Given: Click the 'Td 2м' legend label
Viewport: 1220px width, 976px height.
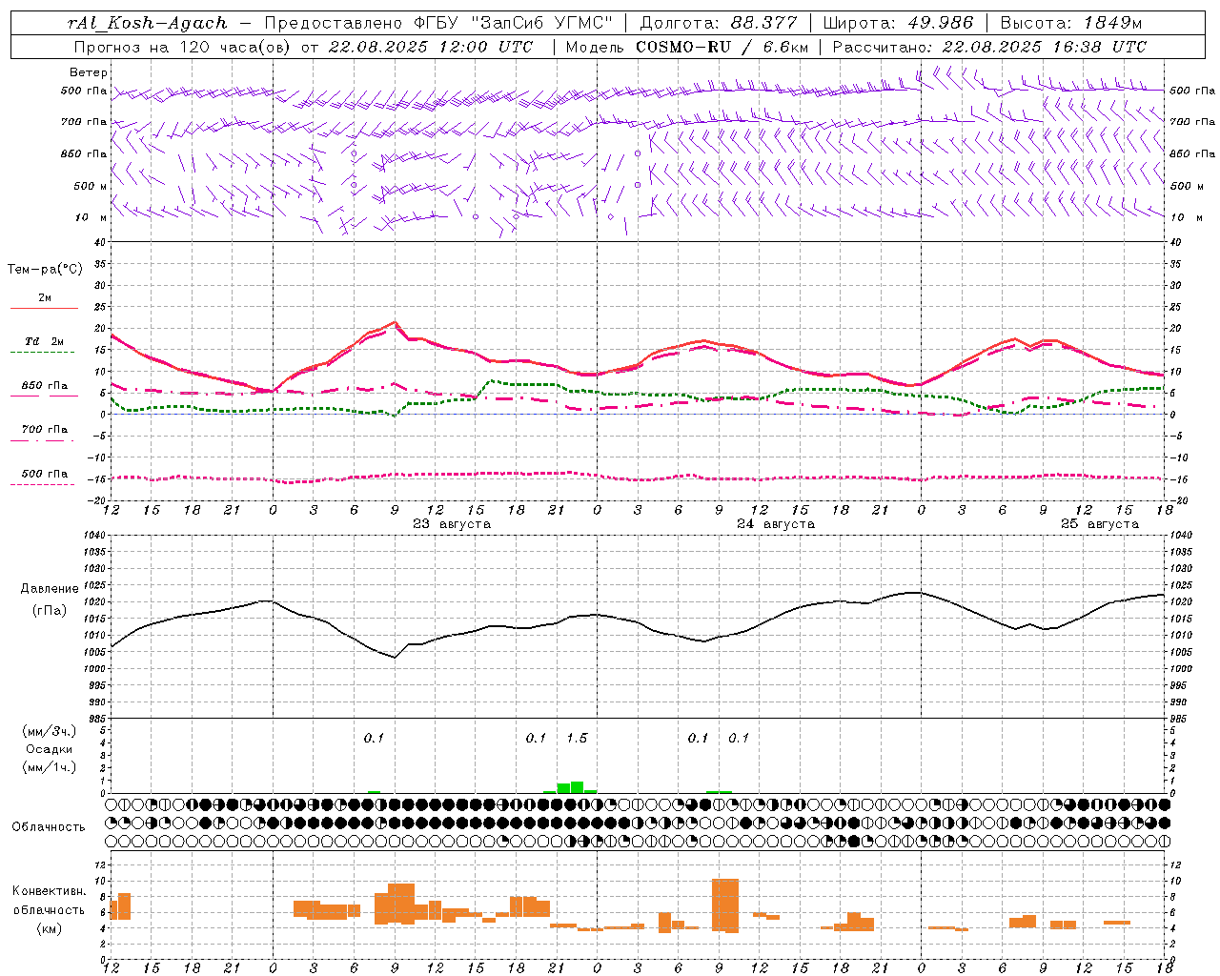Looking at the screenshot, I should click(x=45, y=341).
